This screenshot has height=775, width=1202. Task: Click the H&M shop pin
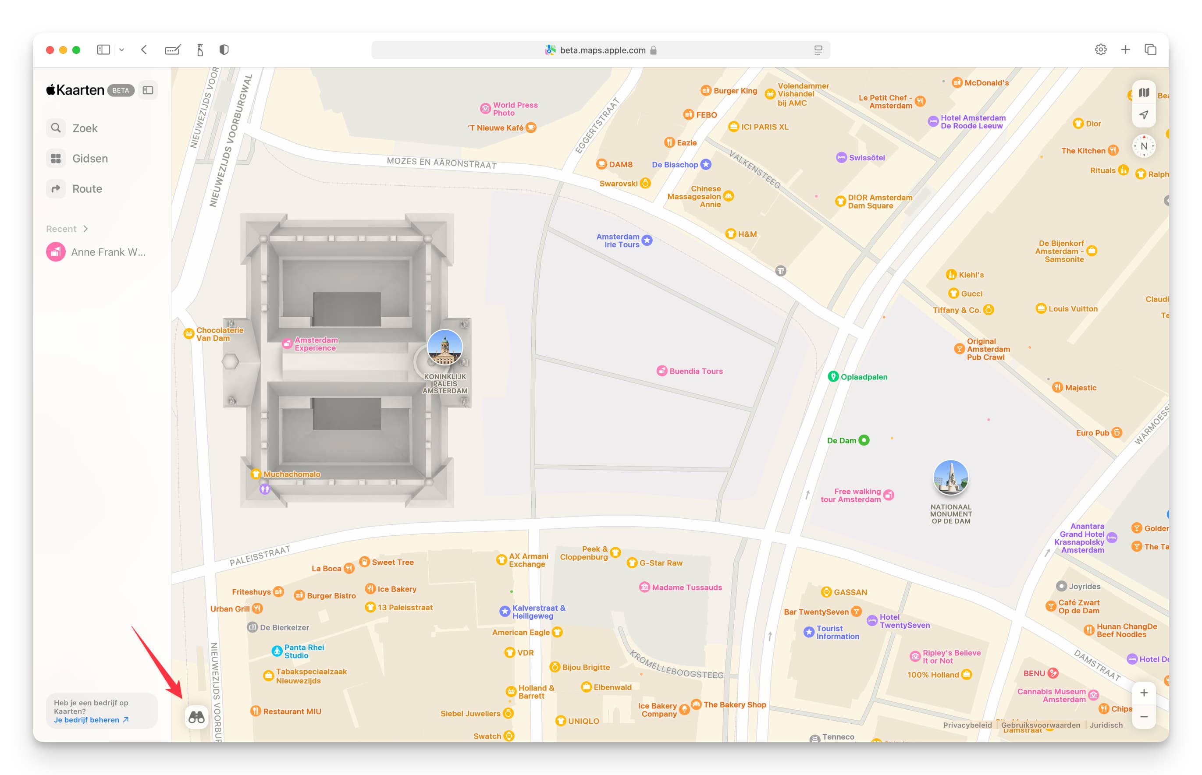(730, 234)
